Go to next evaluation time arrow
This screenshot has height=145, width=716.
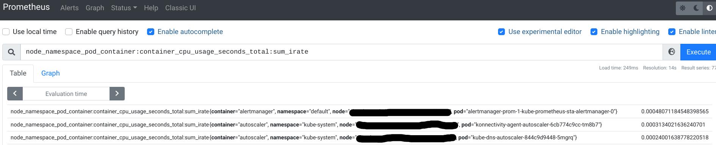(x=117, y=94)
